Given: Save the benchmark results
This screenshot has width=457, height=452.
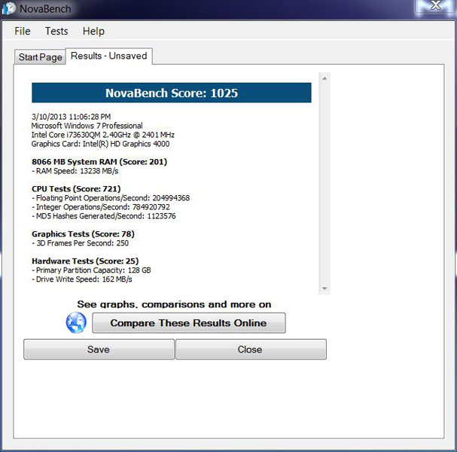Looking at the screenshot, I should coord(99,350).
